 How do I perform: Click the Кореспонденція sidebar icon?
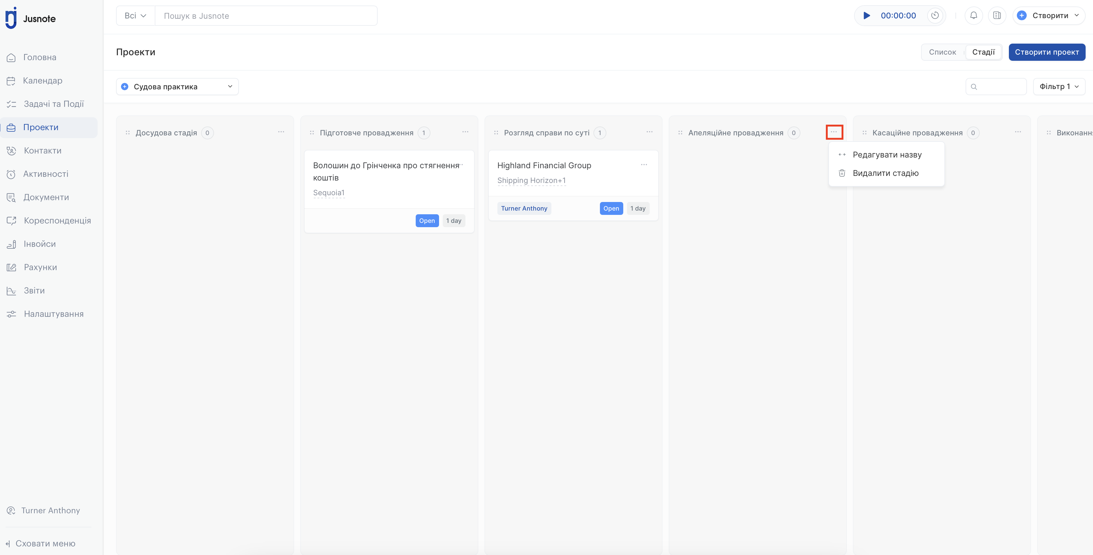pos(11,221)
